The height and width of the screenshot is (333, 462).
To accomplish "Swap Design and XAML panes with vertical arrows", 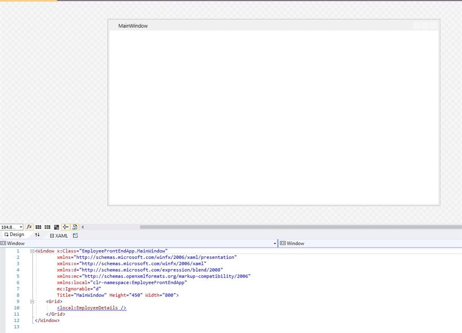I will [38, 235].
